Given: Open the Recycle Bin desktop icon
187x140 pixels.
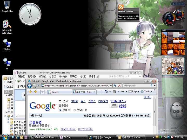Looking at the screenshot, I should coord(7,6).
